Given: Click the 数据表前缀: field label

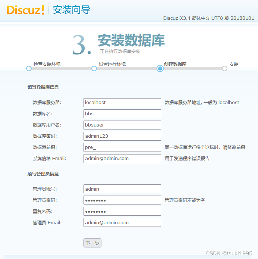Looking at the screenshot, I should [x=45, y=147].
